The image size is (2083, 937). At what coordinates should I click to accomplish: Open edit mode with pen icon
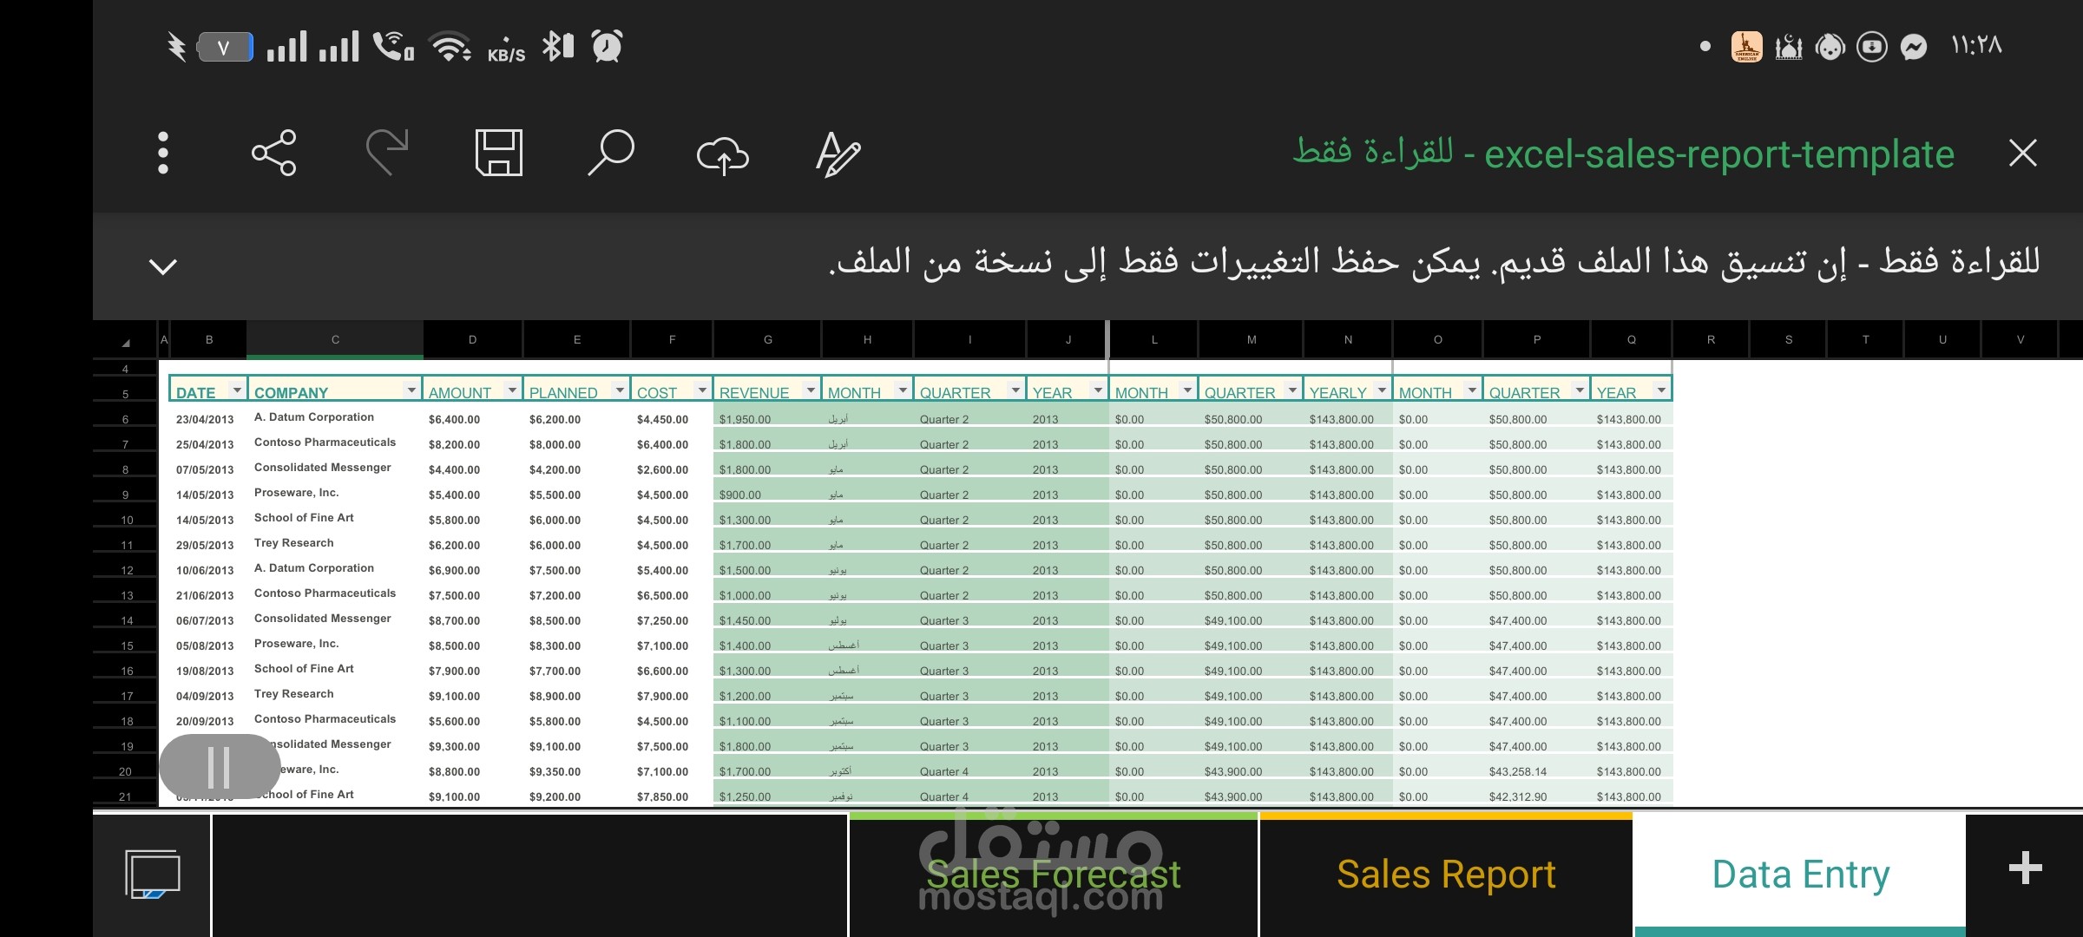point(838,154)
